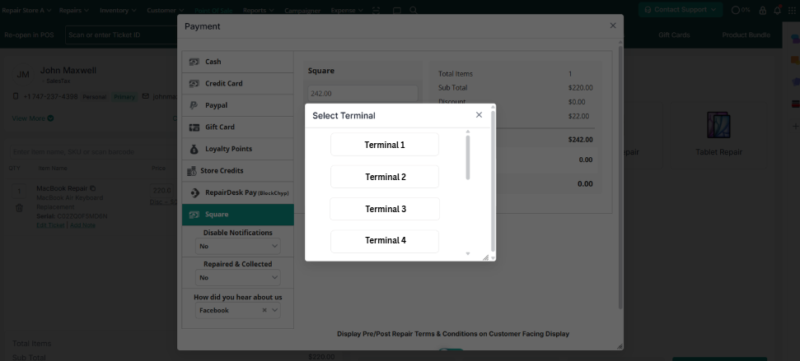
Task: Click the Square amount field showing 242.00
Action: [x=363, y=94]
